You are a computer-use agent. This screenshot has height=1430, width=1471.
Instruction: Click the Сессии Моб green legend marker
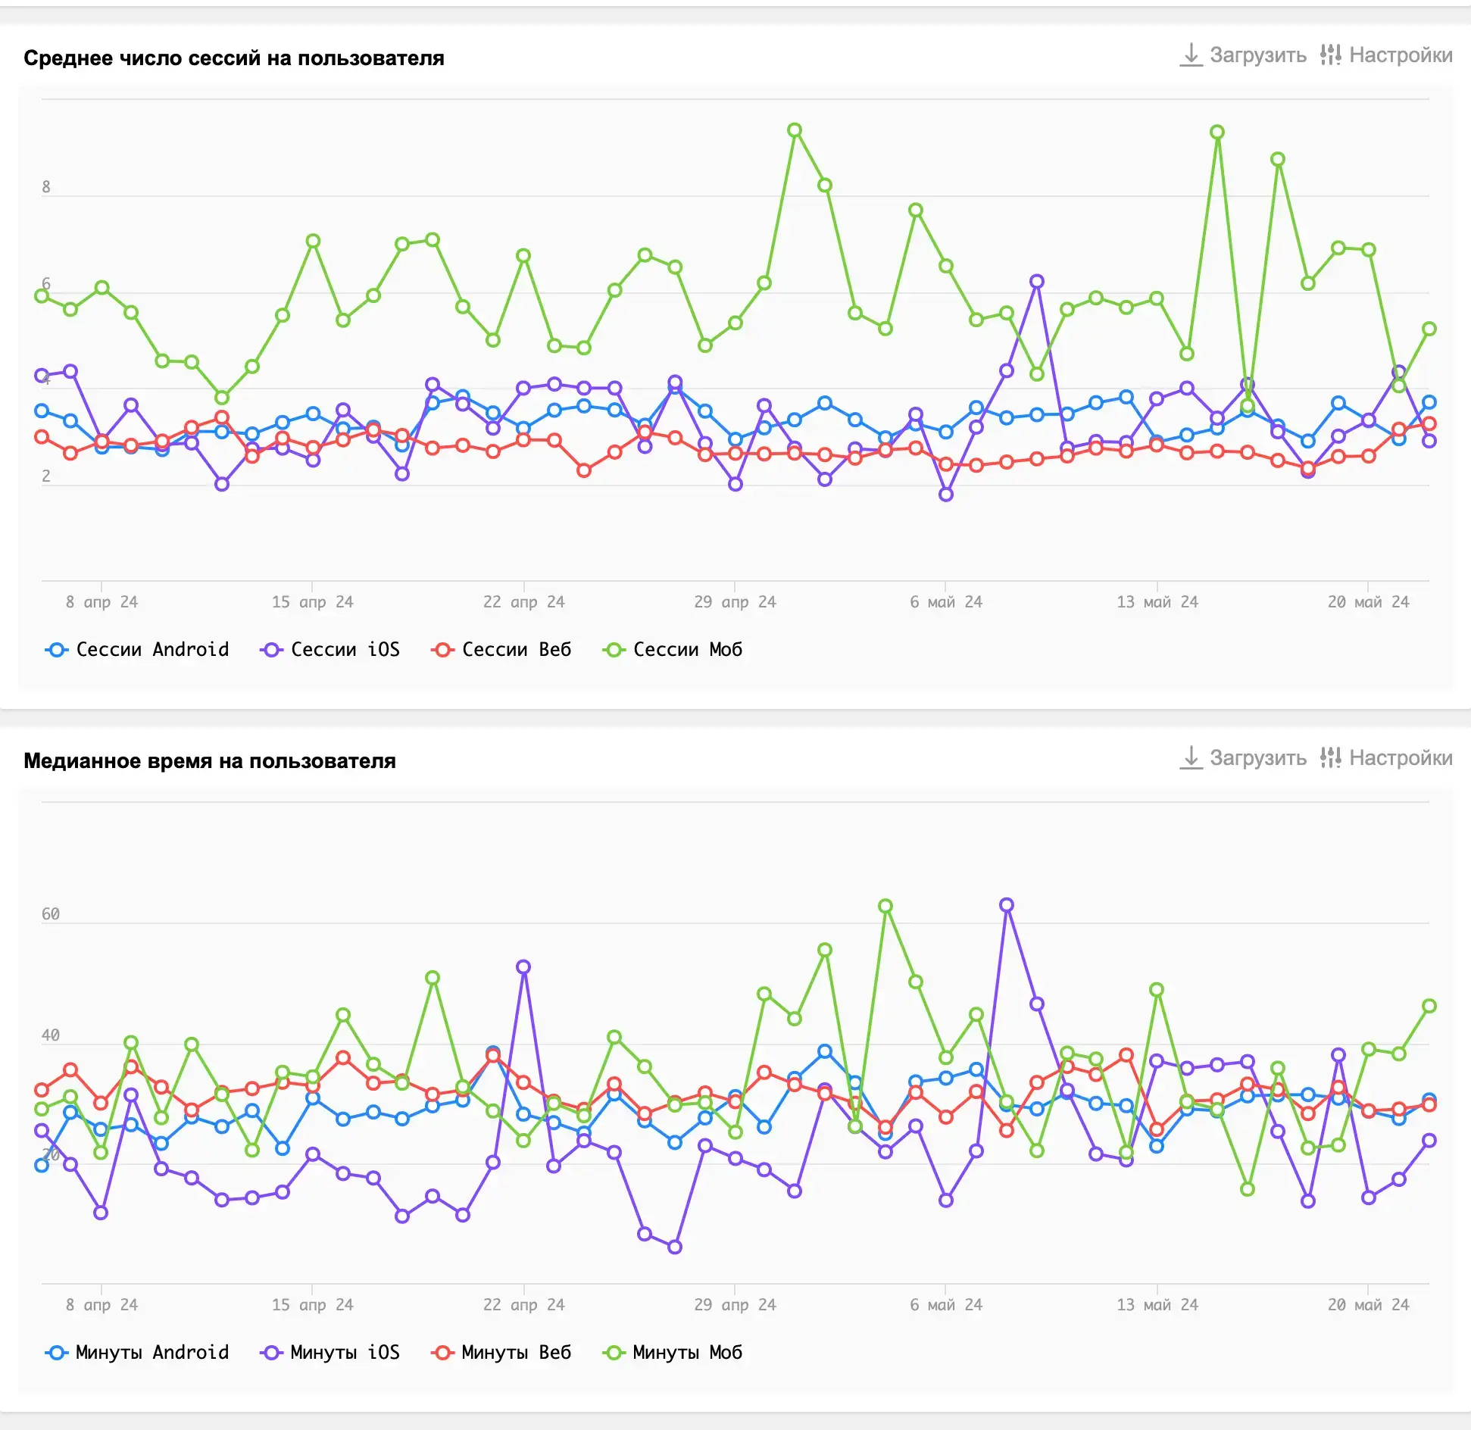coord(614,650)
